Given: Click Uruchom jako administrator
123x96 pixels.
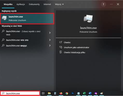Looking at the screenshot, I should 77,47.
